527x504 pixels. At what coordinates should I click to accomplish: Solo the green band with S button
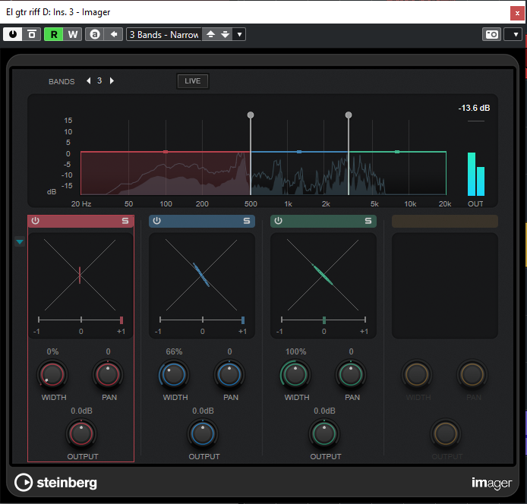(368, 221)
